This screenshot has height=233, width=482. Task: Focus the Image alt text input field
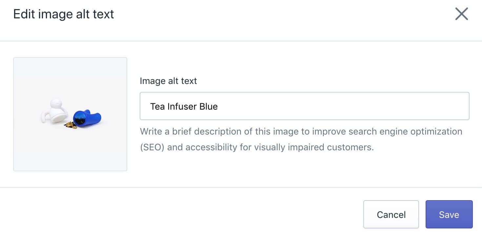click(x=305, y=106)
